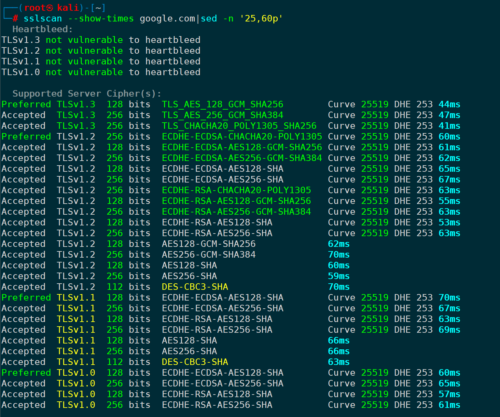Click cipher TLS_CHACHA20_POLY1305_SHA256

(239, 126)
